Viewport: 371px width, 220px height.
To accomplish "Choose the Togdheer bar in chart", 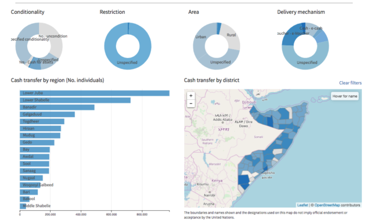I will click(x=42, y=121).
